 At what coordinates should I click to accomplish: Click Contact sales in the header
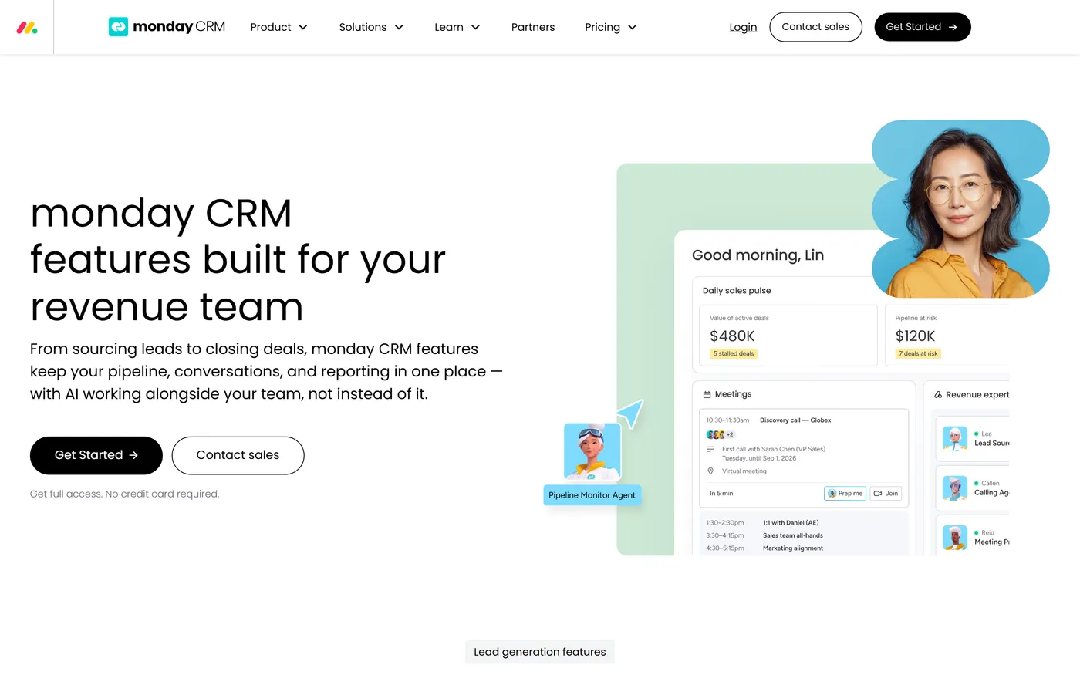[x=815, y=27]
